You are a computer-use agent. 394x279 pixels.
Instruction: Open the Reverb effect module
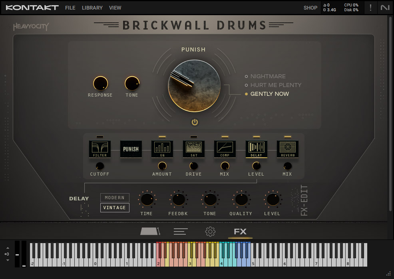(288, 149)
